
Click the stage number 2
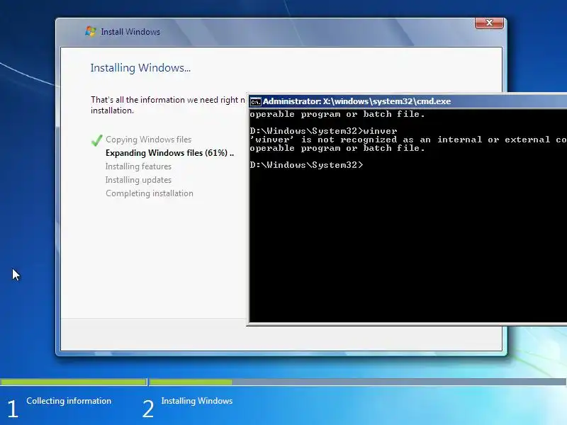(x=148, y=409)
